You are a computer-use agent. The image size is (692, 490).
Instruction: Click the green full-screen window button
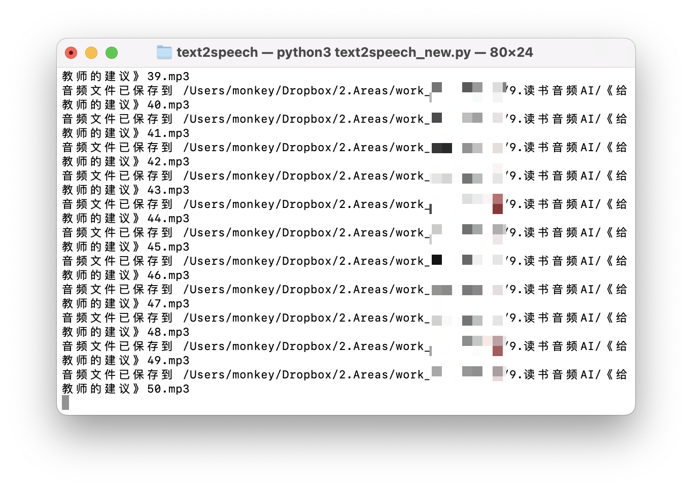pyautogui.click(x=112, y=53)
